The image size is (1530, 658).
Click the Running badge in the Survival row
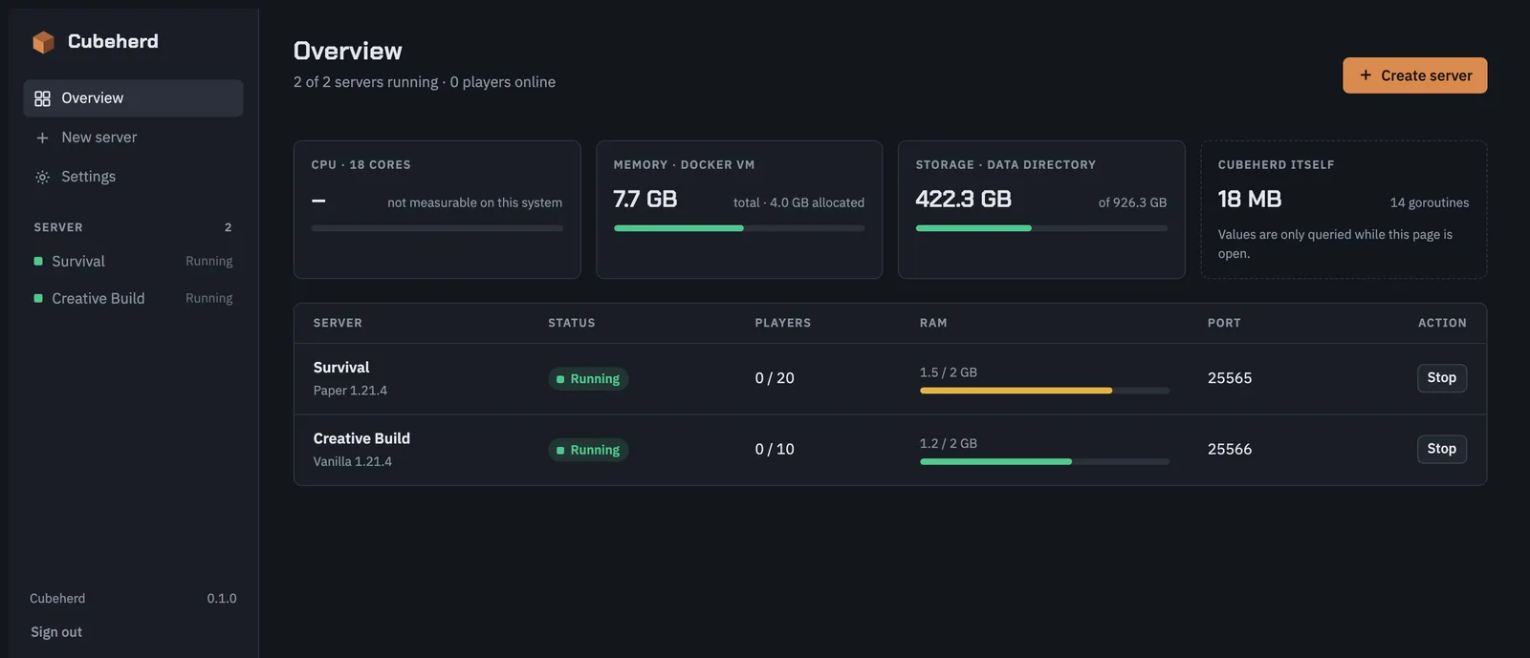(x=588, y=379)
